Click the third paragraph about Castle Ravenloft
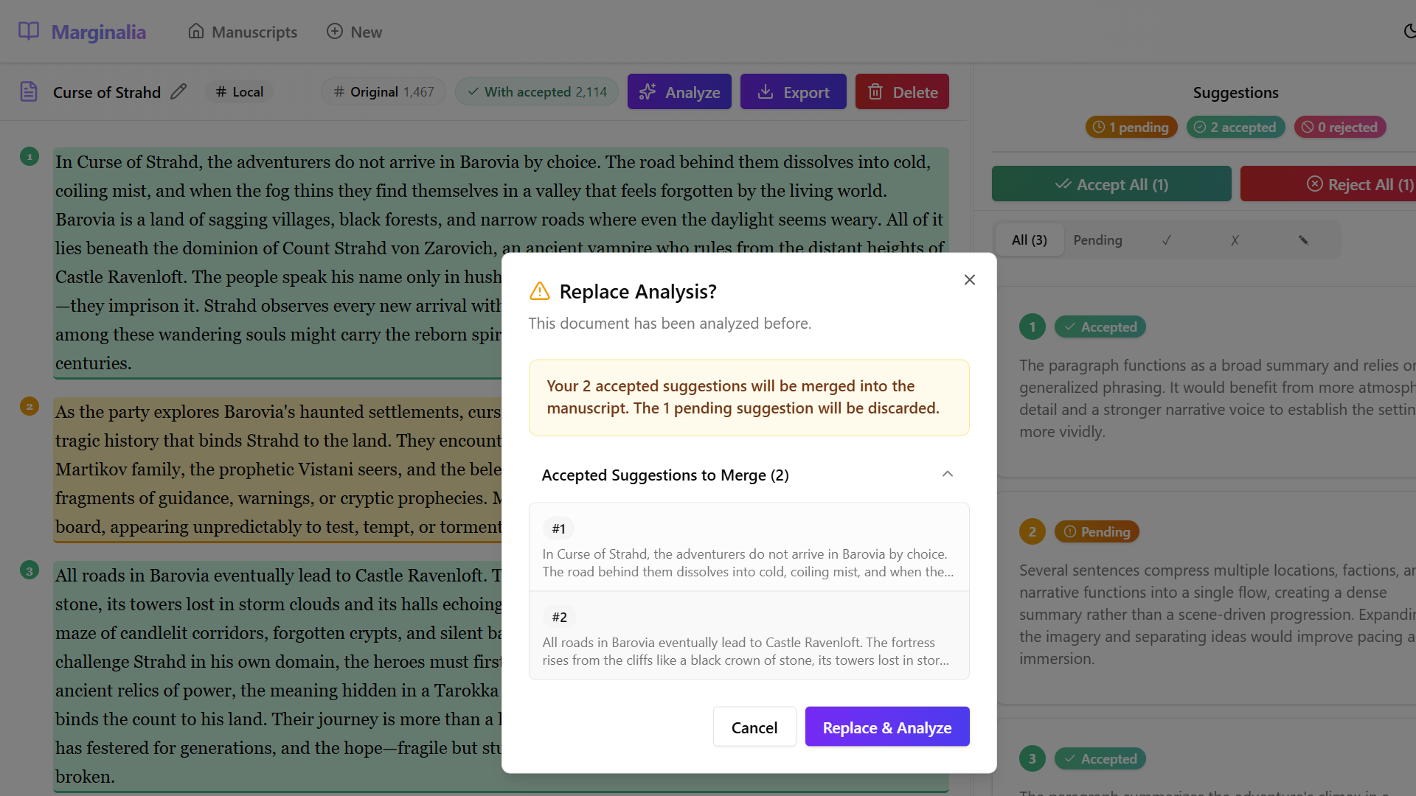The image size is (1416, 796). point(277,676)
